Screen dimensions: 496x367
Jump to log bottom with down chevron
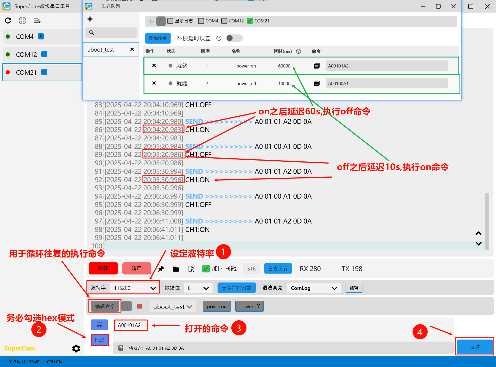point(479,244)
